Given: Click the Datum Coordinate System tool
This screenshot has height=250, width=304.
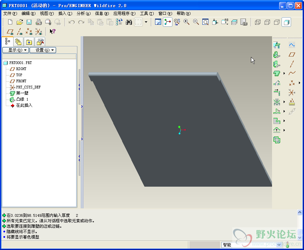Looking at the screenshot, I should click(x=292, y=92).
